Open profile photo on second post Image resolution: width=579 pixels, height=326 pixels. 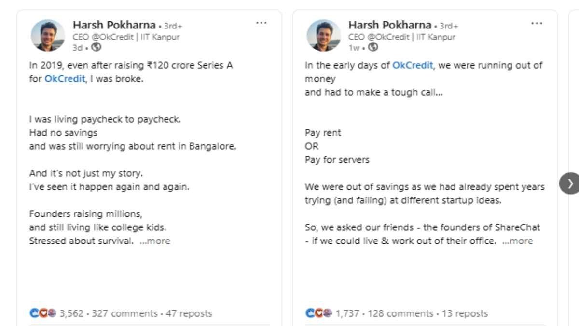(x=324, y=36)
